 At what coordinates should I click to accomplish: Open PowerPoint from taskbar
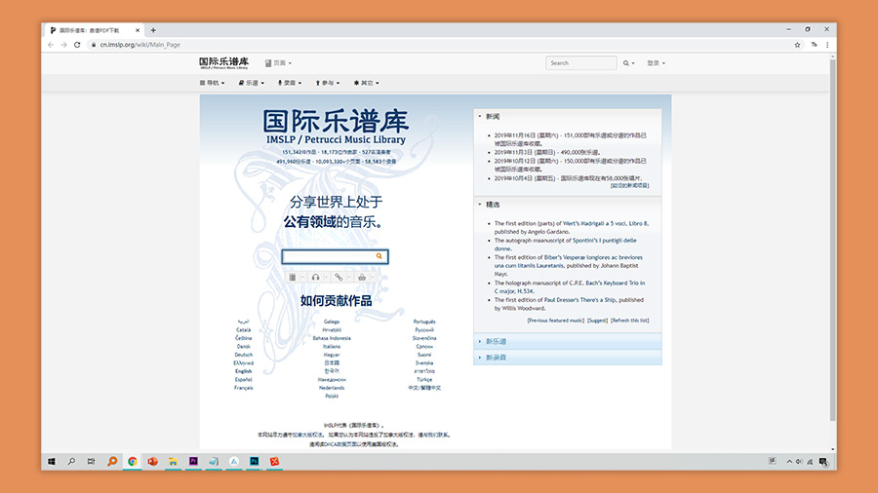(152, 461)
